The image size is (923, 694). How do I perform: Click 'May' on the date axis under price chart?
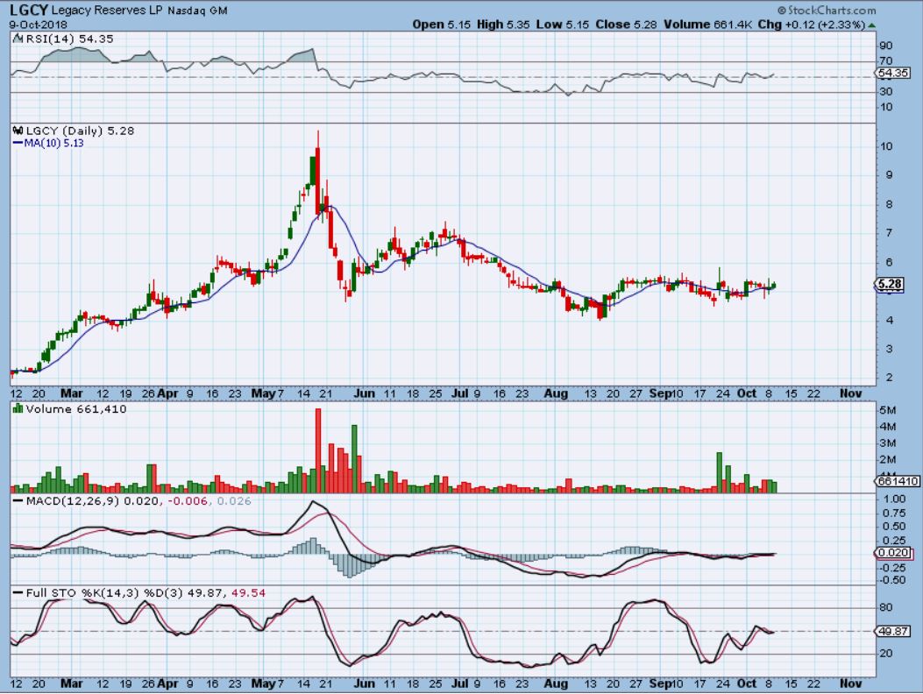pyautogui.click(x=263, y=393)
